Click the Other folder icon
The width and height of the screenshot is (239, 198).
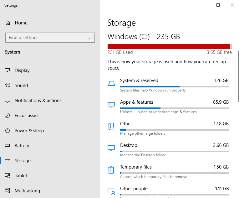(x=111, y=126)
